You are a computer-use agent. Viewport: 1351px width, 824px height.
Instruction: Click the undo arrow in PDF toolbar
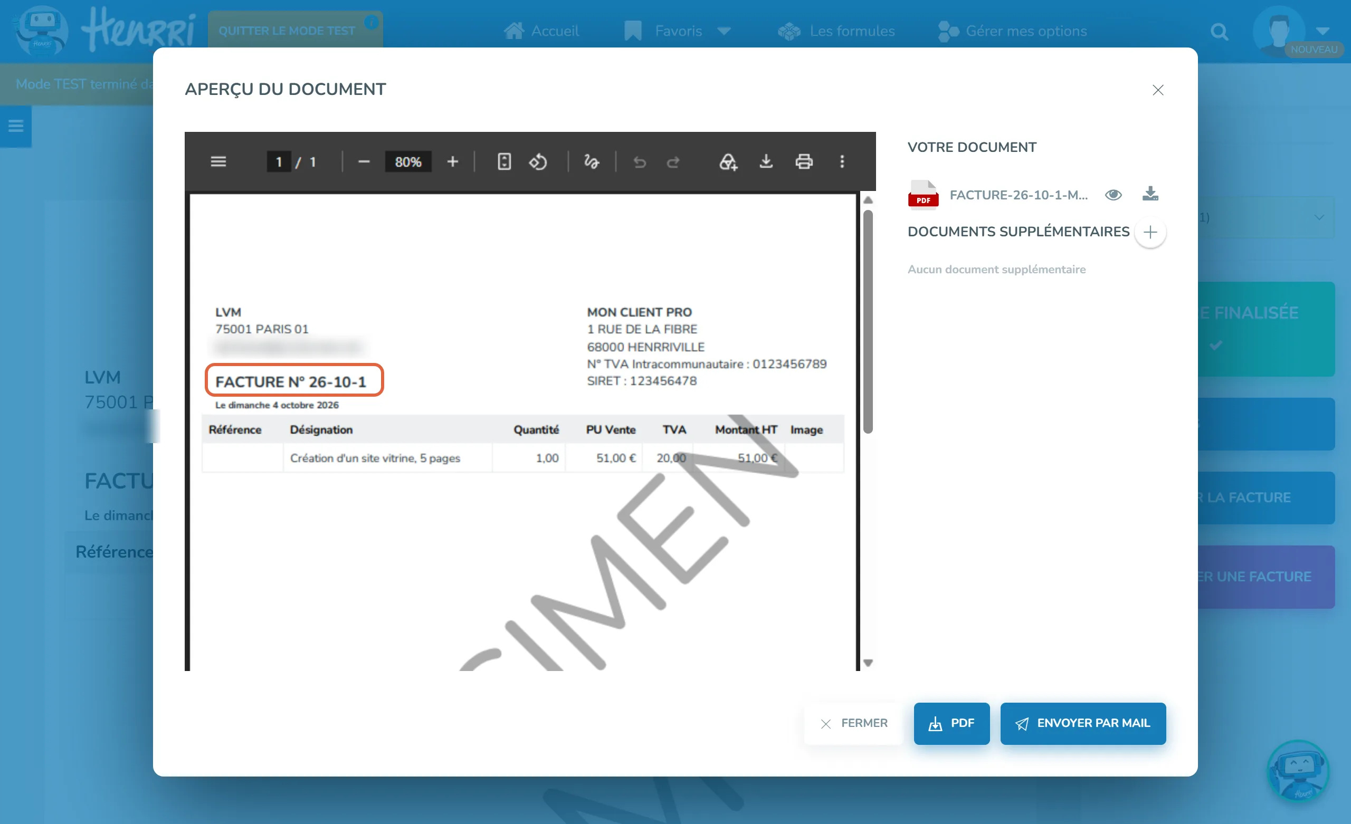[x=639, y=162]
